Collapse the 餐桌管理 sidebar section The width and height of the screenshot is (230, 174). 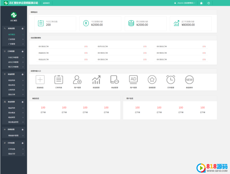click(23, 102)
